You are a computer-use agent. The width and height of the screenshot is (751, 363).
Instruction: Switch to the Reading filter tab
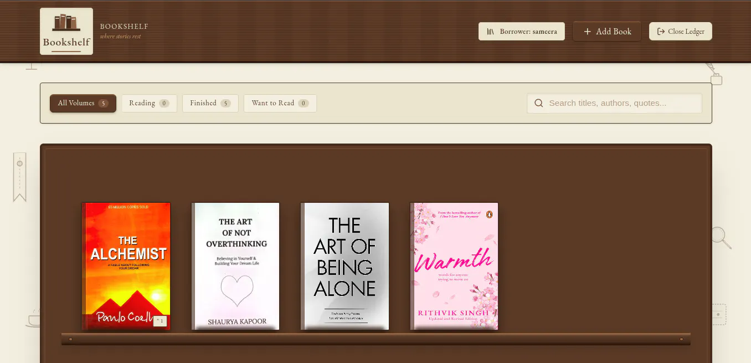point(150,103)
